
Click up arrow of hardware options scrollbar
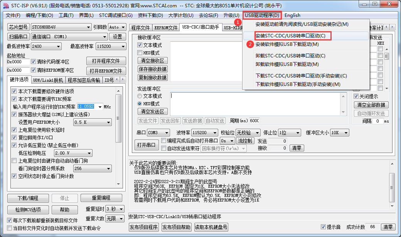click(x=118, y=91)
